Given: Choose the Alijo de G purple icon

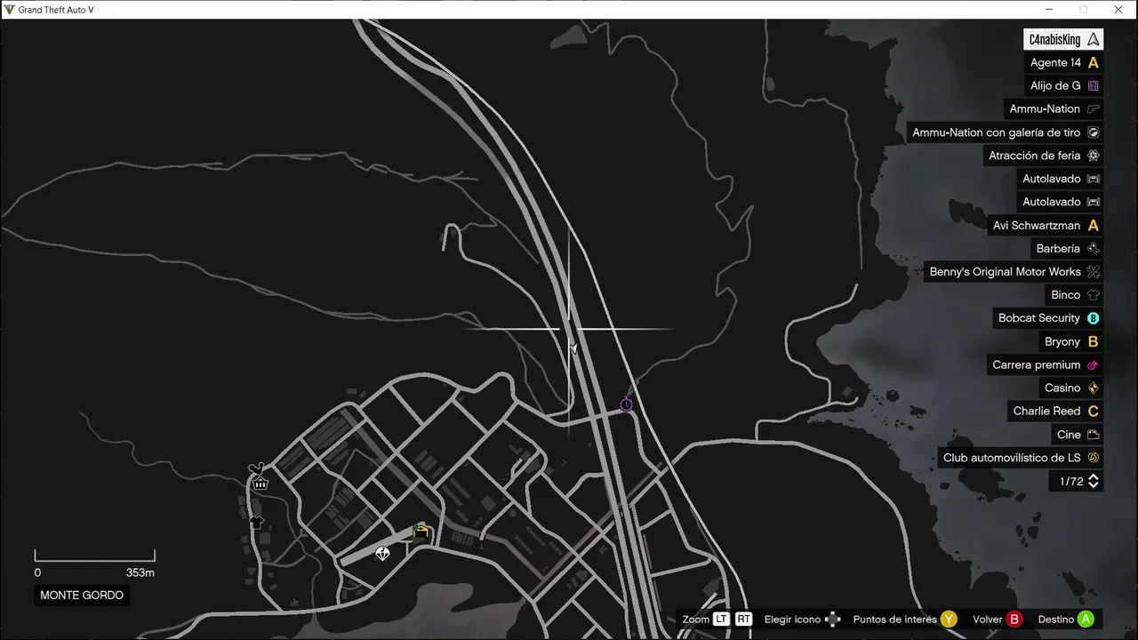Looking at the screenshot, I should coord(1094,86).
